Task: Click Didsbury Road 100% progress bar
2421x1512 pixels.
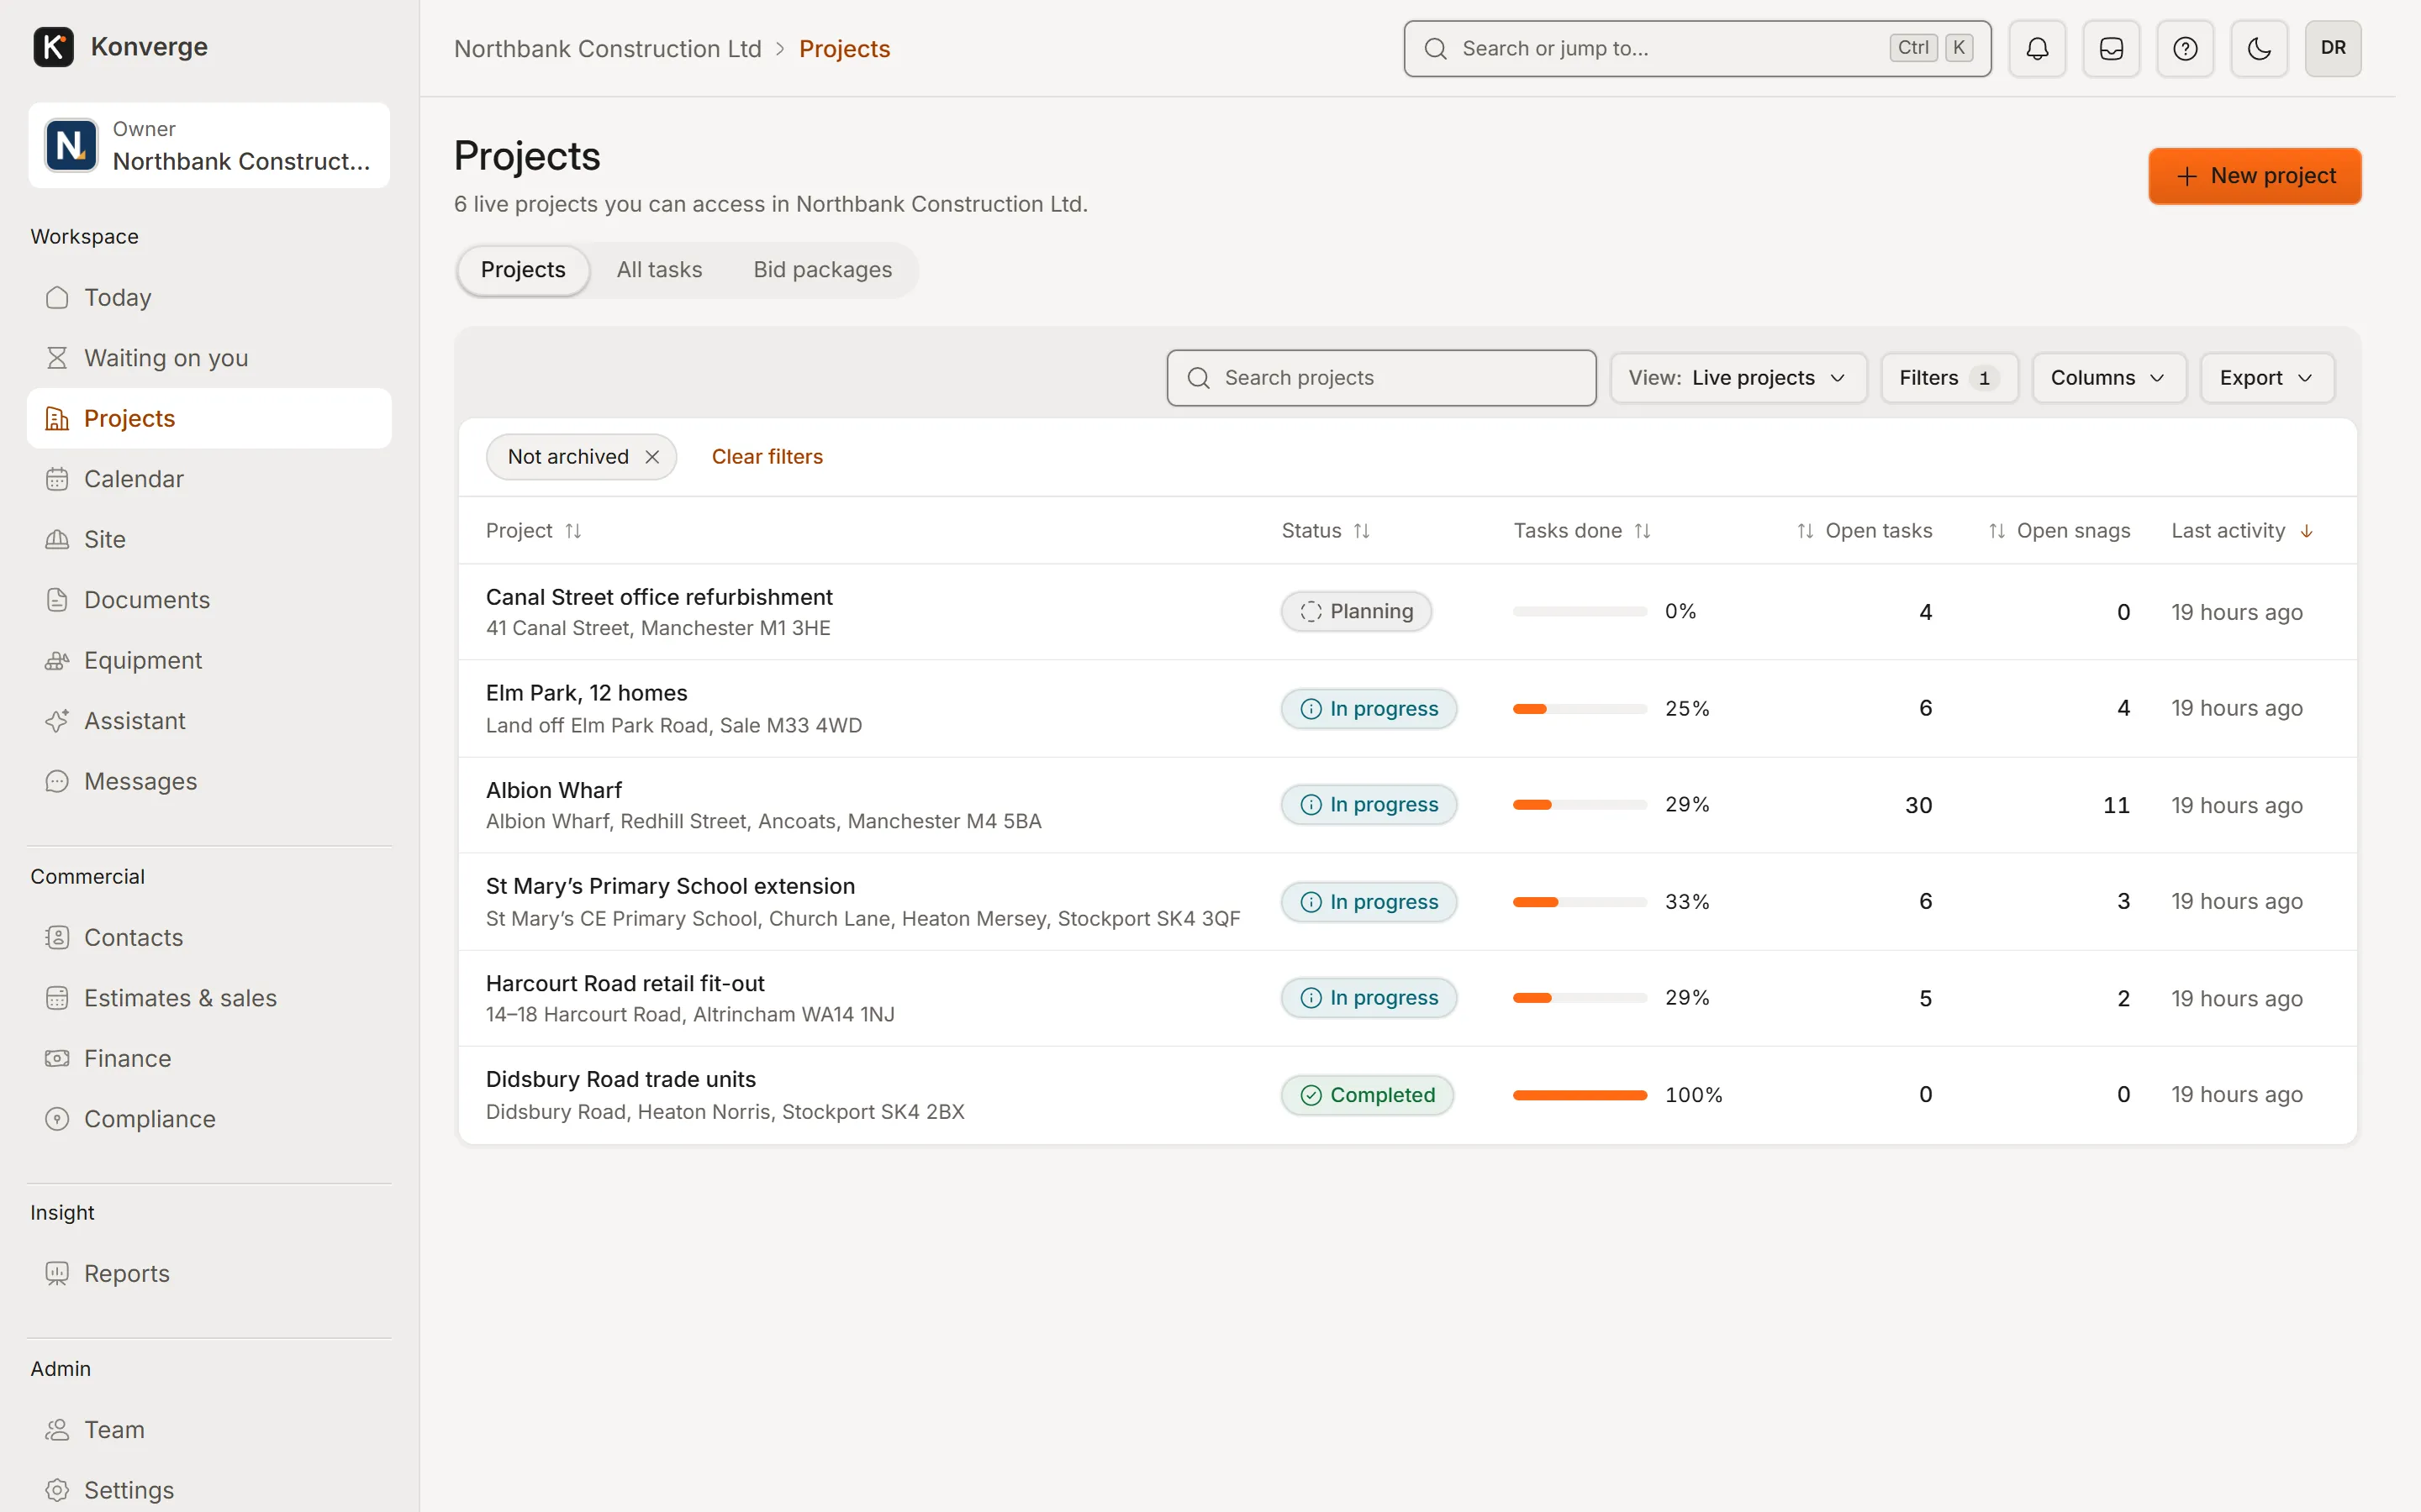Action: [x=1580, y=1095]
